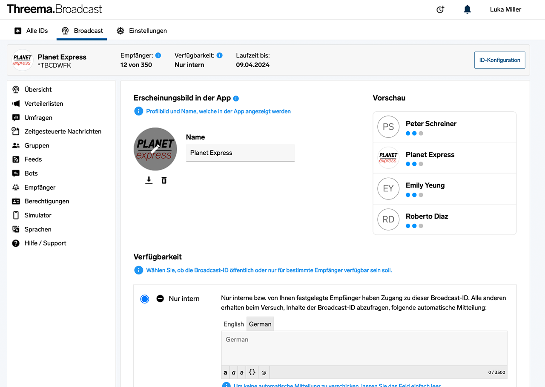545x387 pixels.
Task: Click the info icon beside 'Wählen Sie, ob die Broadcast-ID'
Action: coord(138,270)
